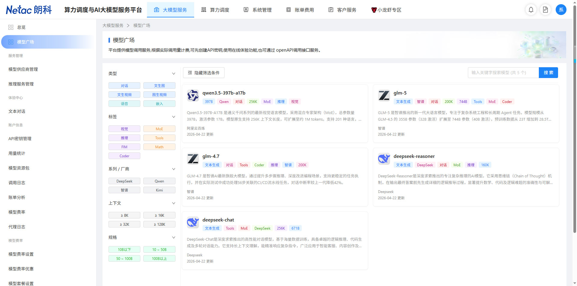The image size is (577, 286).
Task: Select the DeepSeek vendor filter
Action: click(124, 181)
